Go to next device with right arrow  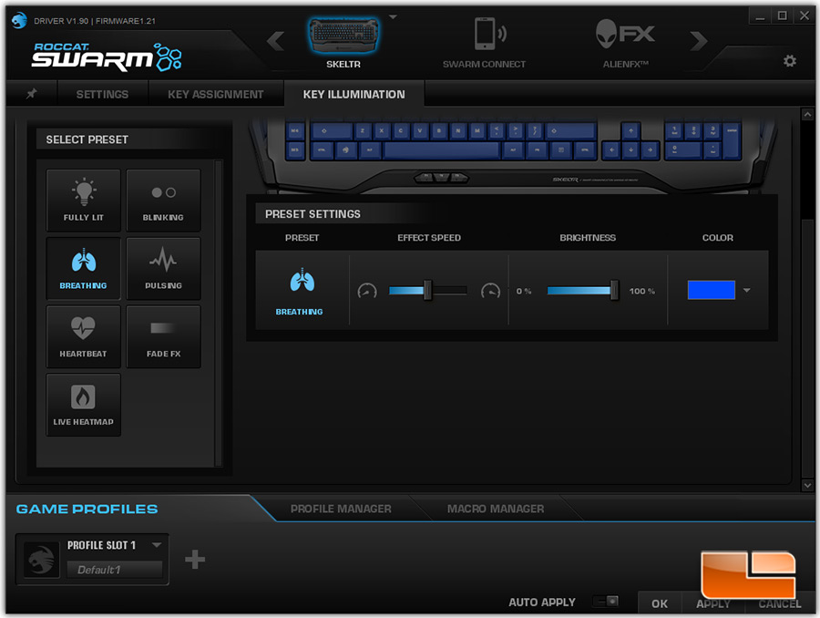699,41
